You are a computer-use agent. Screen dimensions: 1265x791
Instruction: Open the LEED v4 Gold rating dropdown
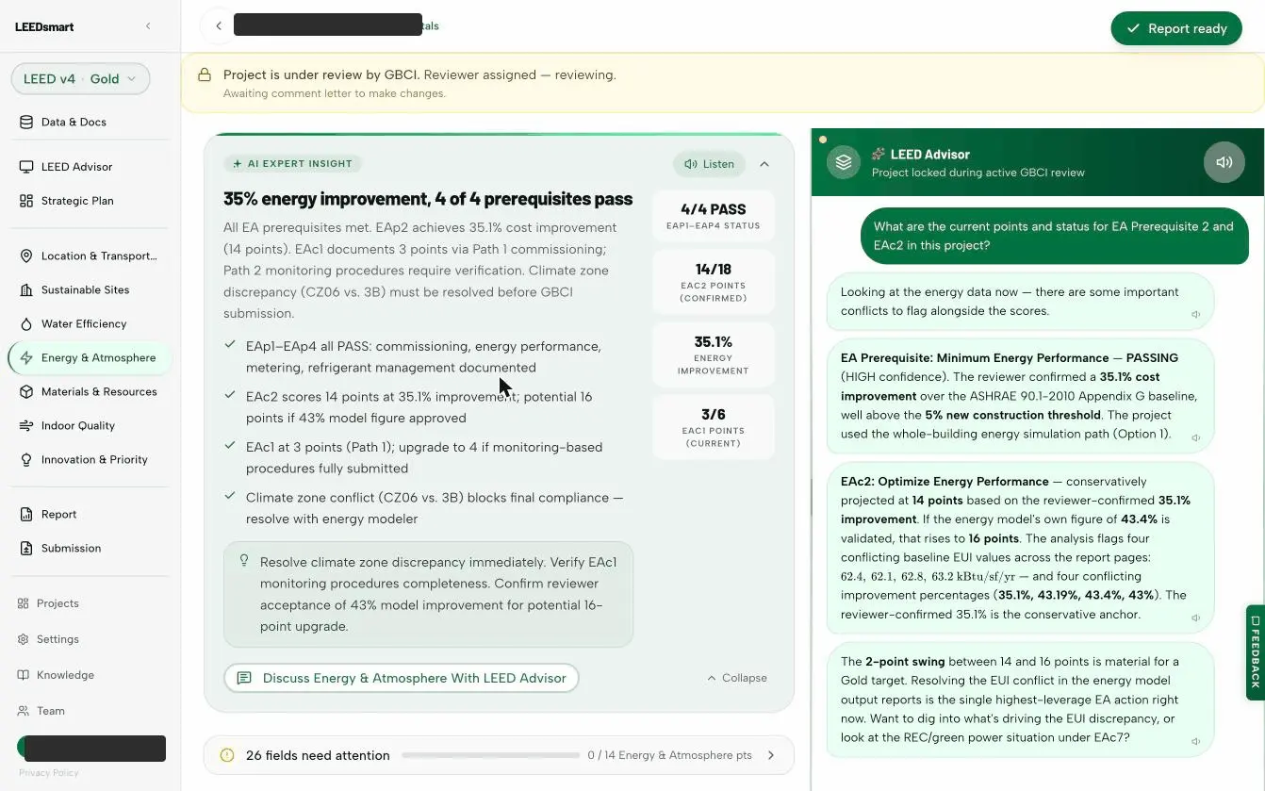coord(80,79)
